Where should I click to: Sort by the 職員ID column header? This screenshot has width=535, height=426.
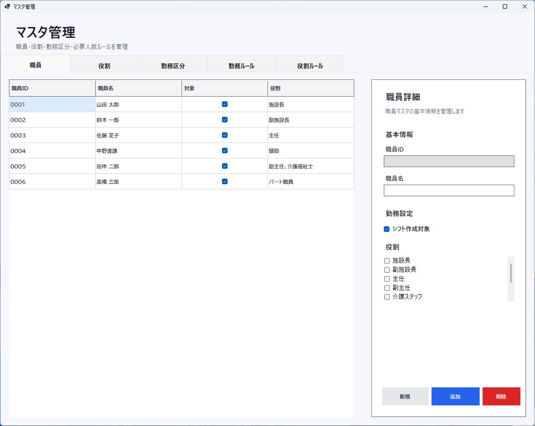pyautogui.click(x=52, y=88)
